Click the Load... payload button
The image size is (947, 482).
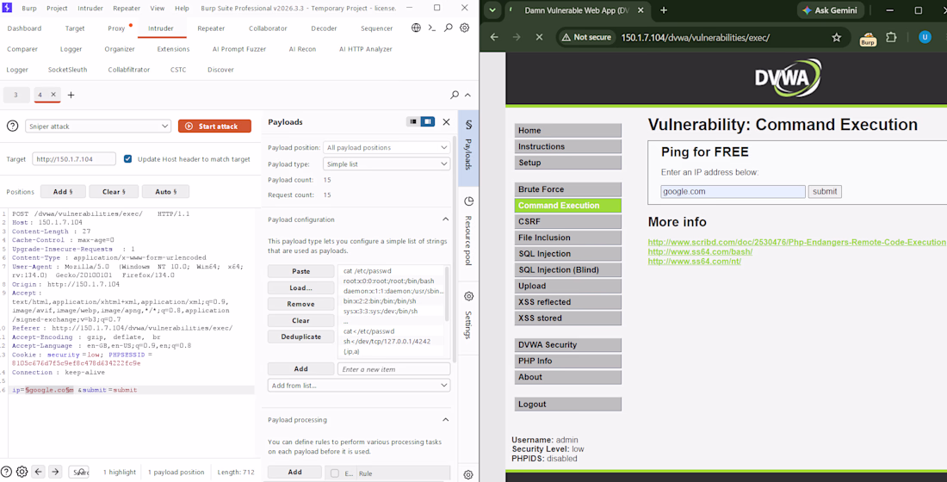[x=300, y=287]
